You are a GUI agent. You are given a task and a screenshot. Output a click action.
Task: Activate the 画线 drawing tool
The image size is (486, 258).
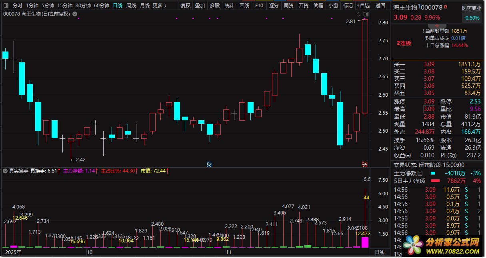coord(244,6)
